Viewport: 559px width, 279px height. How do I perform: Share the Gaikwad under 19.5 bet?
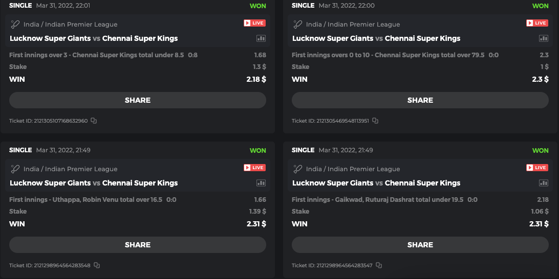coord(420,245)
